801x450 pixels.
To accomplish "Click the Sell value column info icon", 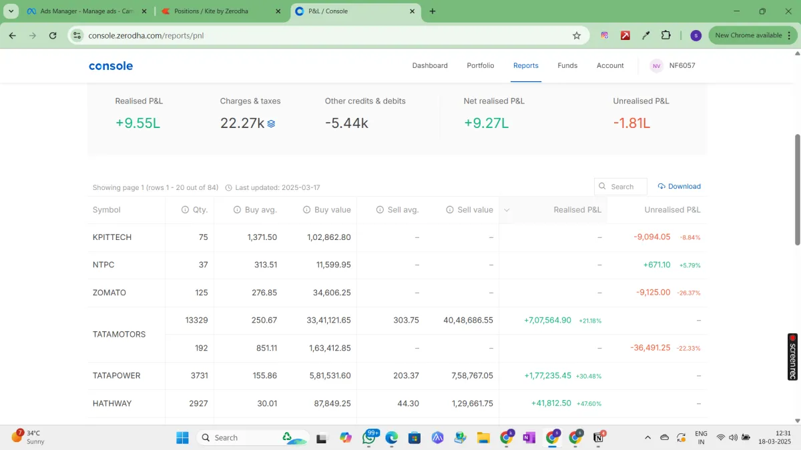I will [449, 210].
